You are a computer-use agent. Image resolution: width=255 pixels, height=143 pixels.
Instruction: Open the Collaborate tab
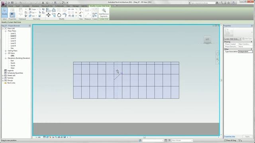59,6
